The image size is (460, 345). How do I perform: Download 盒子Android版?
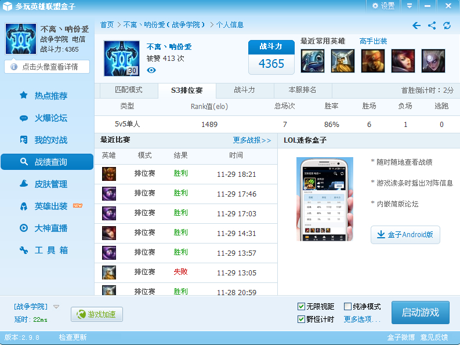pos(405,235)
